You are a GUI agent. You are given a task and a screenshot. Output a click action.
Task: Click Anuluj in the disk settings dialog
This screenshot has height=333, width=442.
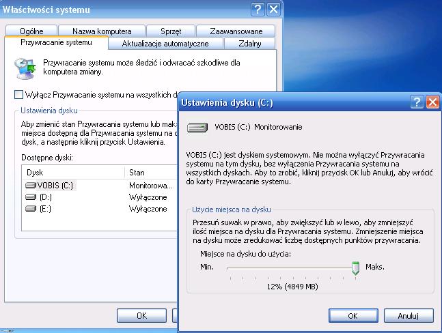click(409, 315)
